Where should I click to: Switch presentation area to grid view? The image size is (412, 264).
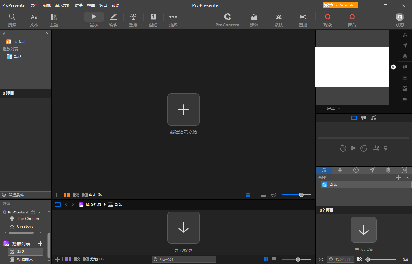[x=248, y=195]
